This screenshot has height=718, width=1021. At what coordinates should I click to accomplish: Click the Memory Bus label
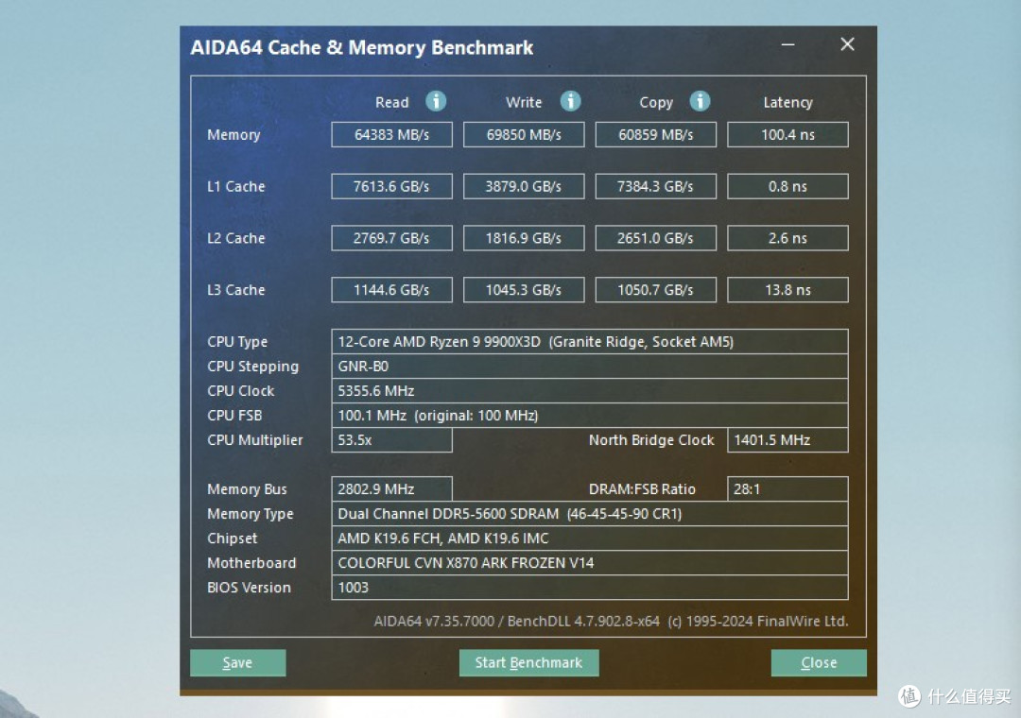[247, 489]
